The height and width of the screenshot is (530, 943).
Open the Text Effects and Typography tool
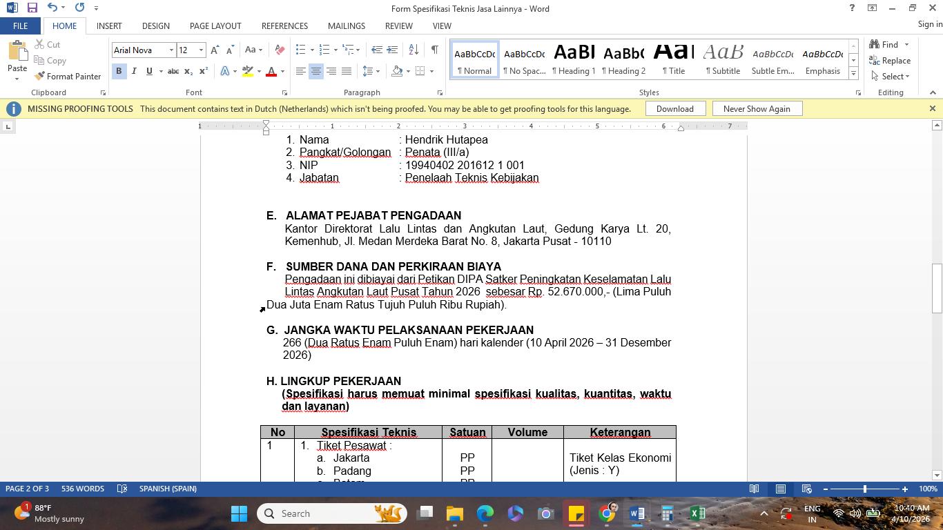pos(225,71)
